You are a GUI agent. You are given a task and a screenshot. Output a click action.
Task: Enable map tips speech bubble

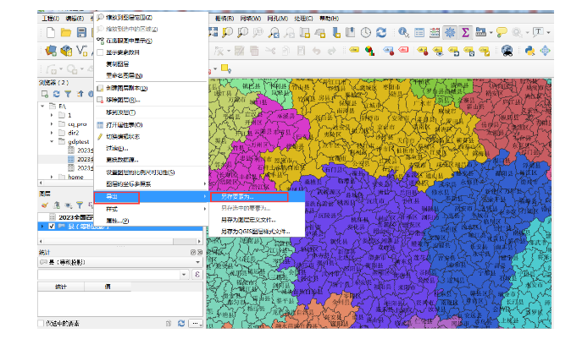coord(502,33)
